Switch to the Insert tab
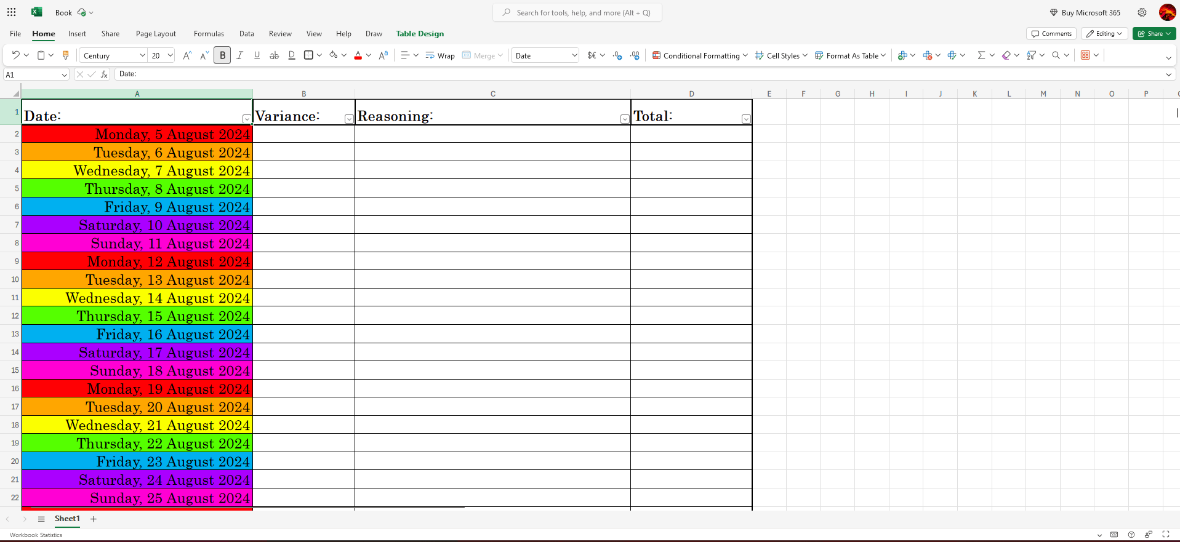The width and height of the screenshot is (1180, 542). (x=77, y=34)
